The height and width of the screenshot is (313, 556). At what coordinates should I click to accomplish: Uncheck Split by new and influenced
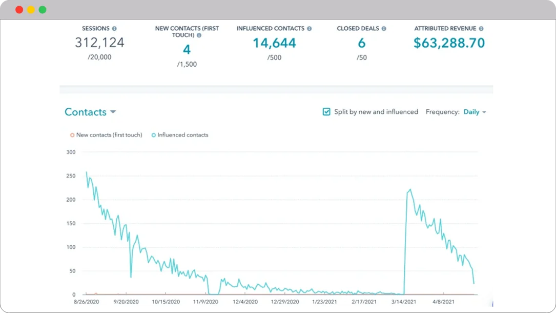(326, 111)
